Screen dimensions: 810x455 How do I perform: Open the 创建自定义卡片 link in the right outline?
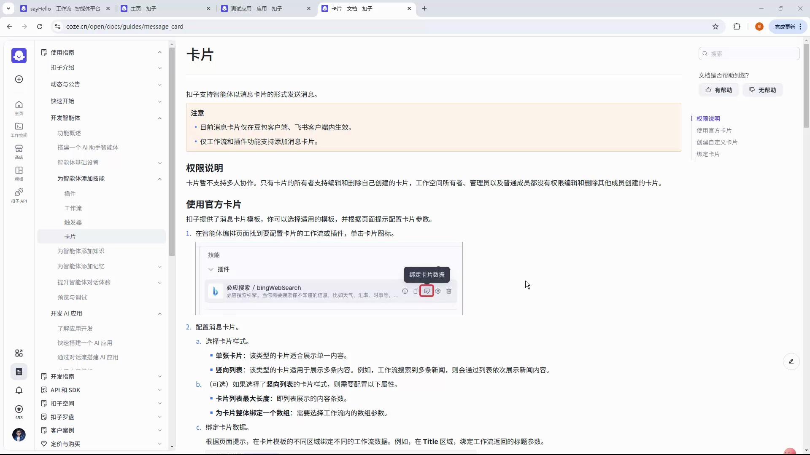717,142
